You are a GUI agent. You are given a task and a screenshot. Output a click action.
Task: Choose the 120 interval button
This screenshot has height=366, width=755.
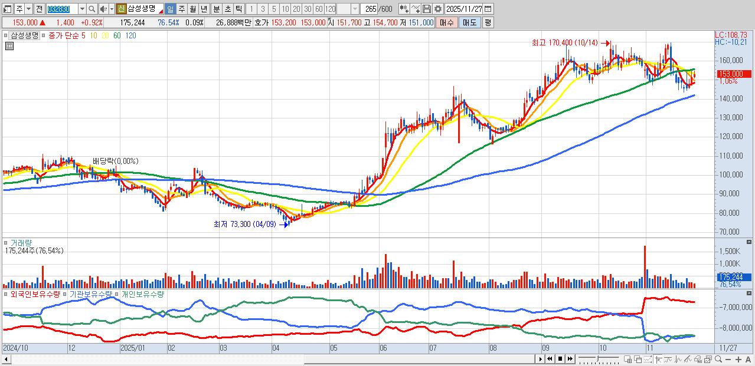click(330, 9)
